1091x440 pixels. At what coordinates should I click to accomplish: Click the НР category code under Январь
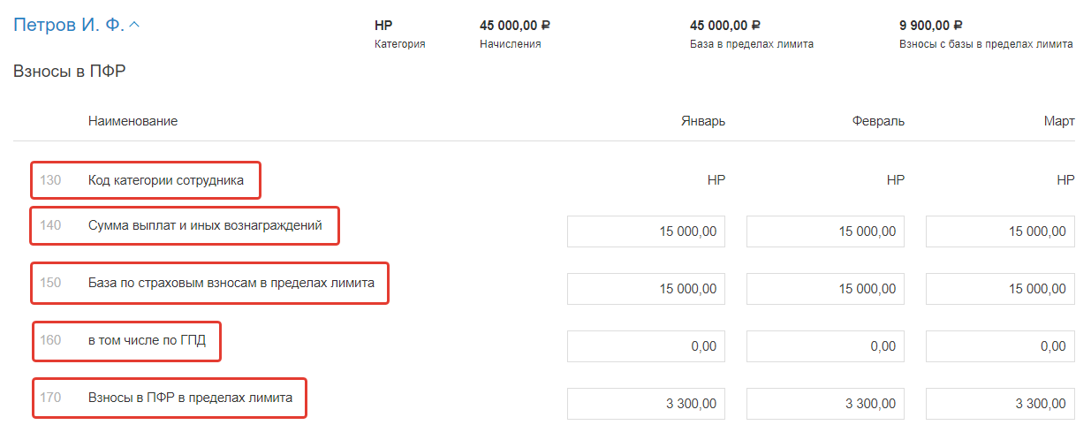tap(716, 180)
